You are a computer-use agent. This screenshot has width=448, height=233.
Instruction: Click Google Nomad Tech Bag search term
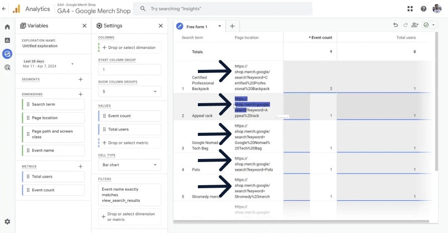(205, 145)
